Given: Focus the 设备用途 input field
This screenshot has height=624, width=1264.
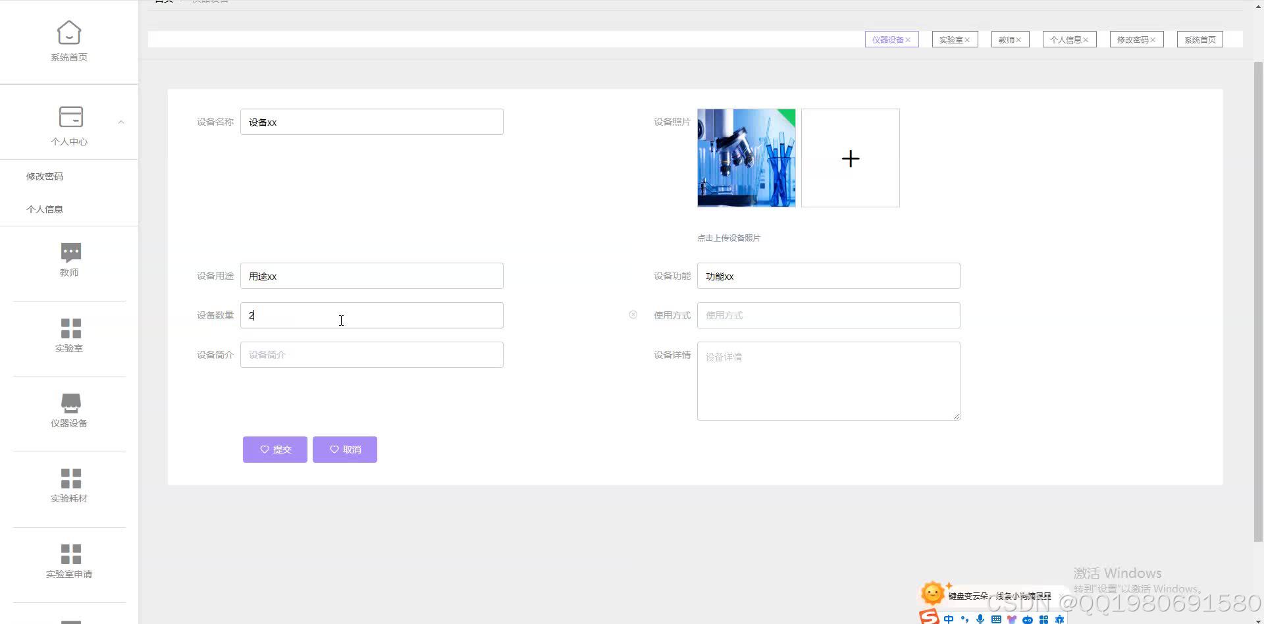Looking at the screenshot, I should [371, 276].
